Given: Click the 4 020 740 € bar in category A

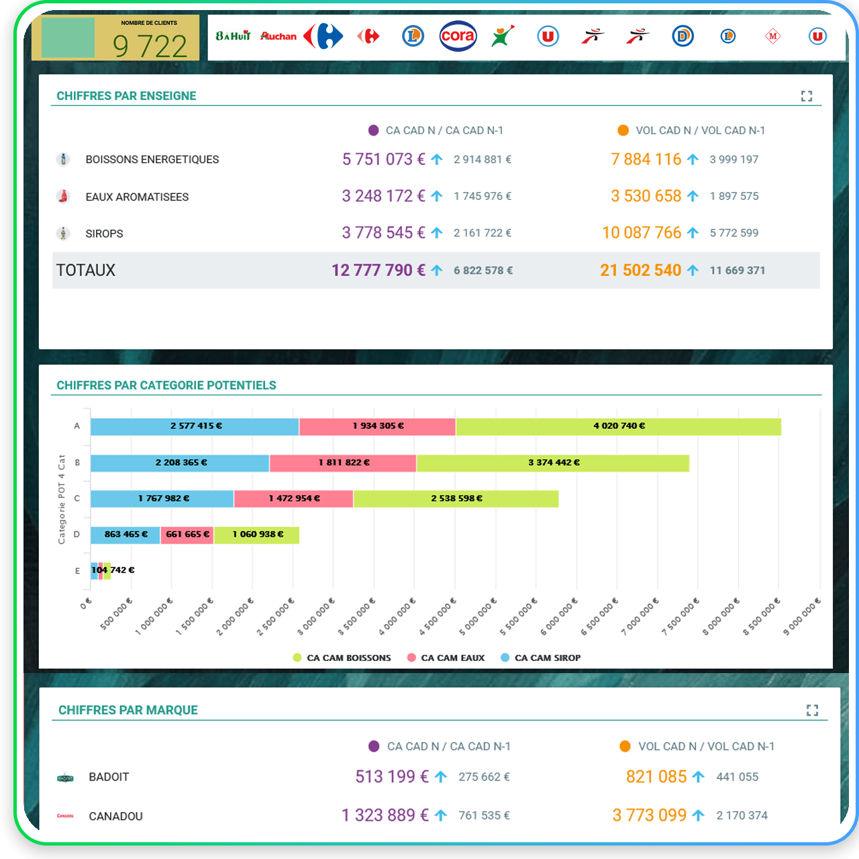Looking at the screenshot, I should pyautogui.click(x=618, y=427).
